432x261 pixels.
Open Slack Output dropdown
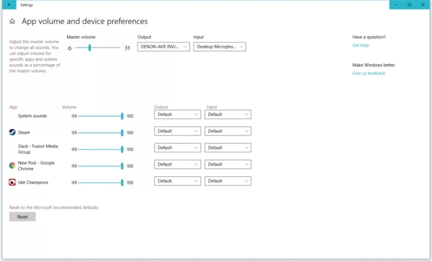(178, 148)
